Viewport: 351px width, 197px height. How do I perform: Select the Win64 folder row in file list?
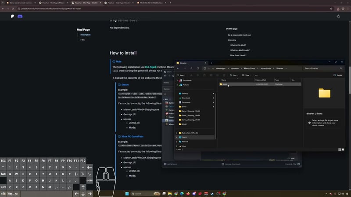click(x=260, y=84)
